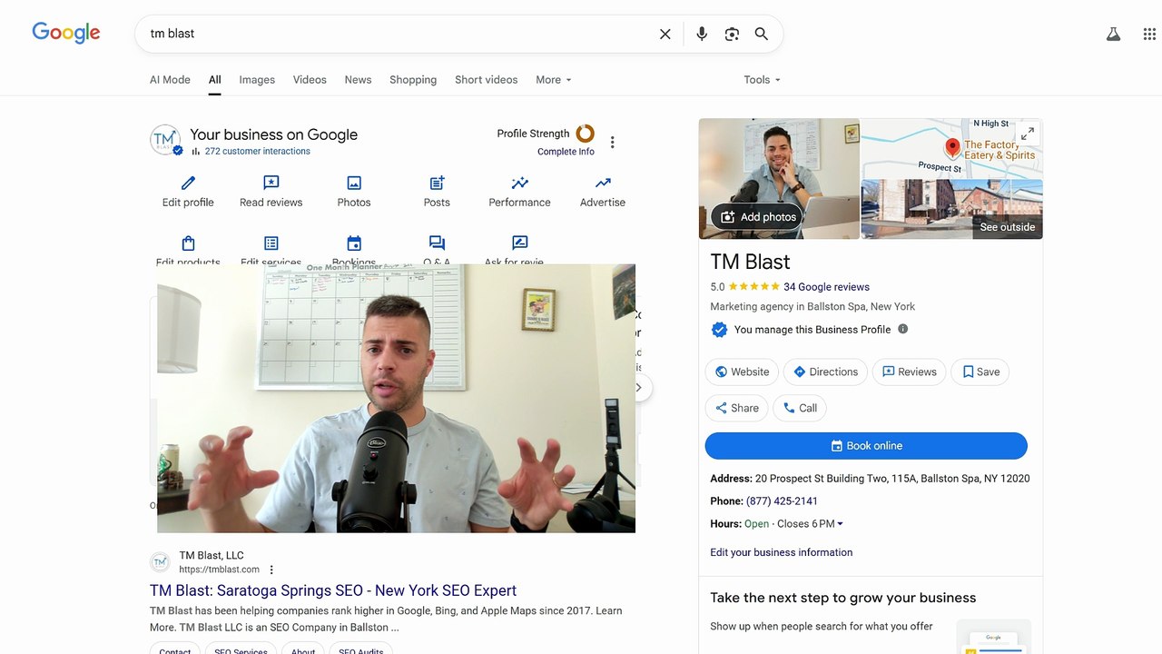Open the business photo of man at desk

pos(779,178)
